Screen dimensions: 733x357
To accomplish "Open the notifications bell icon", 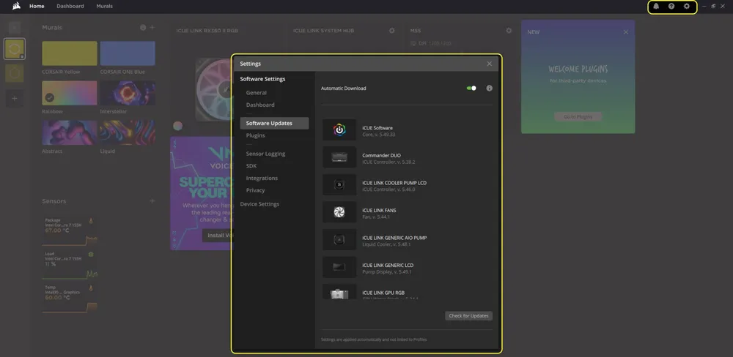I will tap(656, 7).
